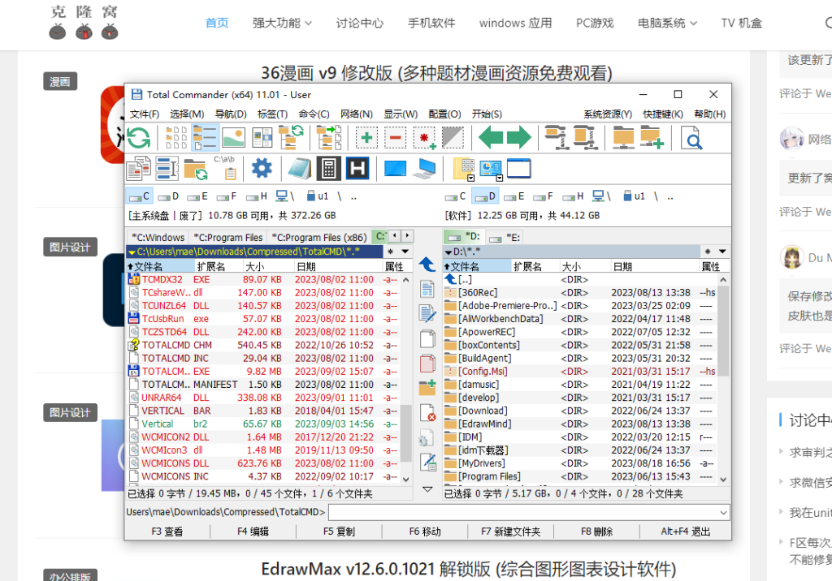This screenshot has height=581, width=832.
Task: Click the green Refresh panel toolbar icon
Action: 140,138
